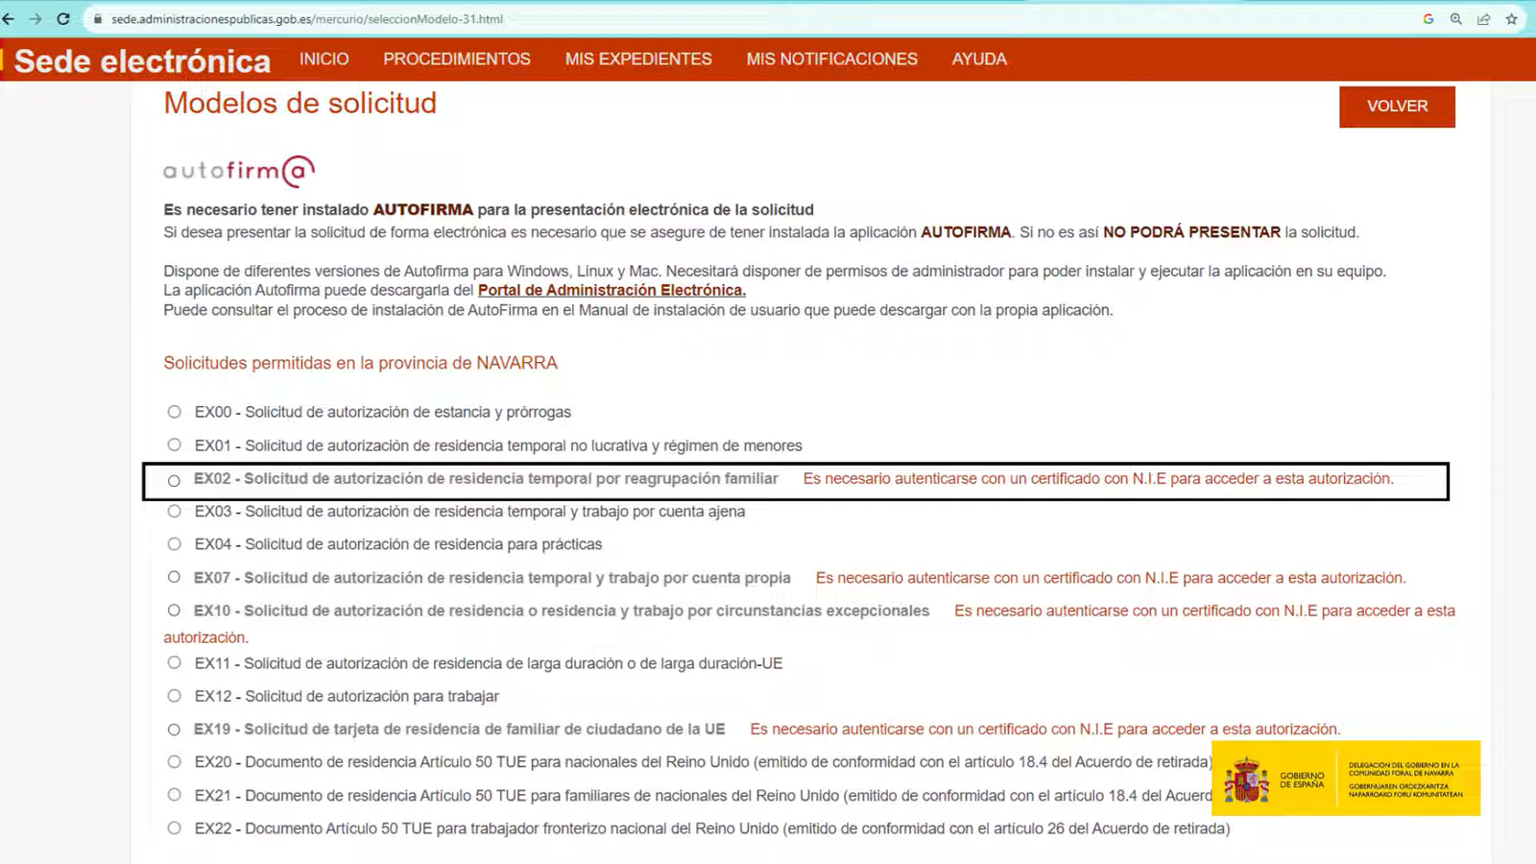
Task: Open the zoom magnifier icon in address bar
Action: [x=1456, y=19]
